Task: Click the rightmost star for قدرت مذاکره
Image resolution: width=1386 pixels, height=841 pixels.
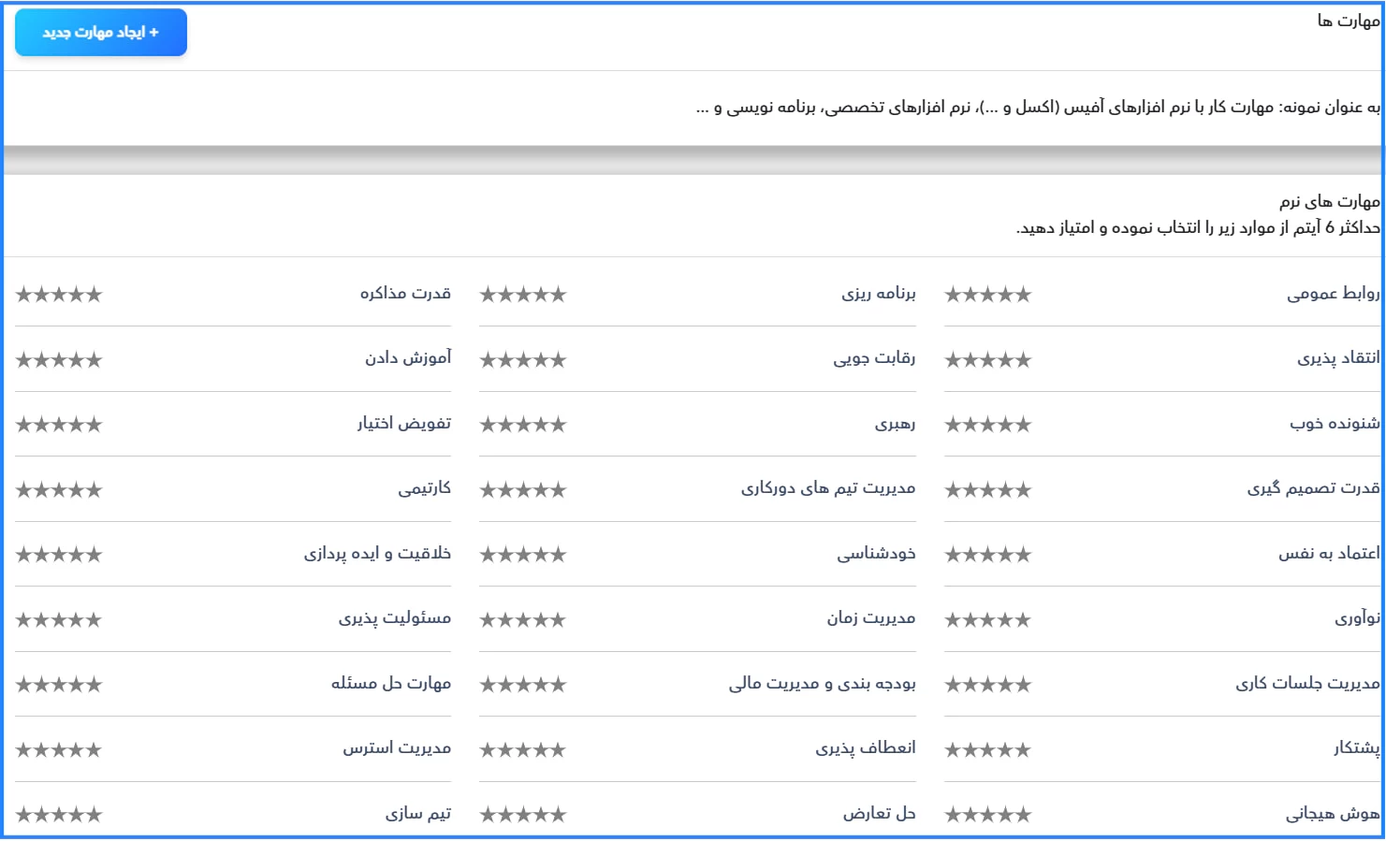Action: point(94,295)
